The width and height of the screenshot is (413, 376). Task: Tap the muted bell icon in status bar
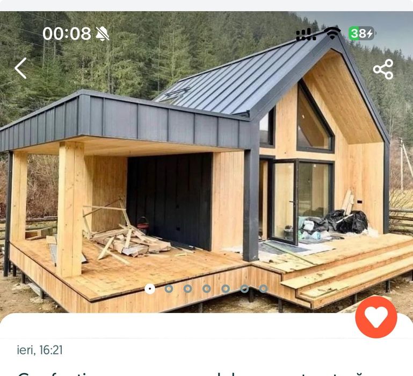[x=102, y=34]
